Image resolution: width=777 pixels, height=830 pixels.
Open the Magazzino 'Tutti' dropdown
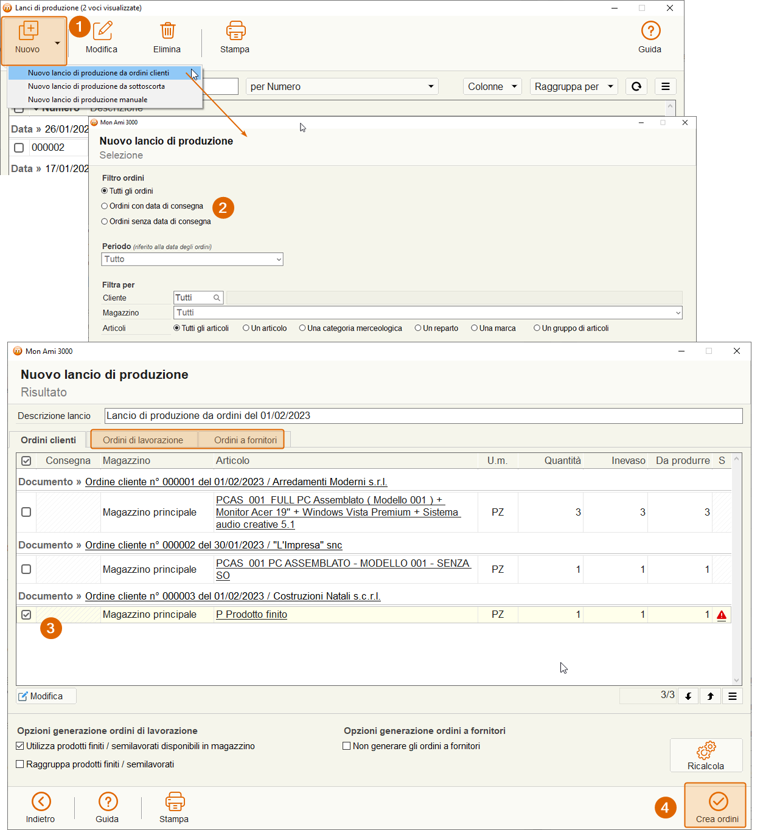[x=428, y=313]
